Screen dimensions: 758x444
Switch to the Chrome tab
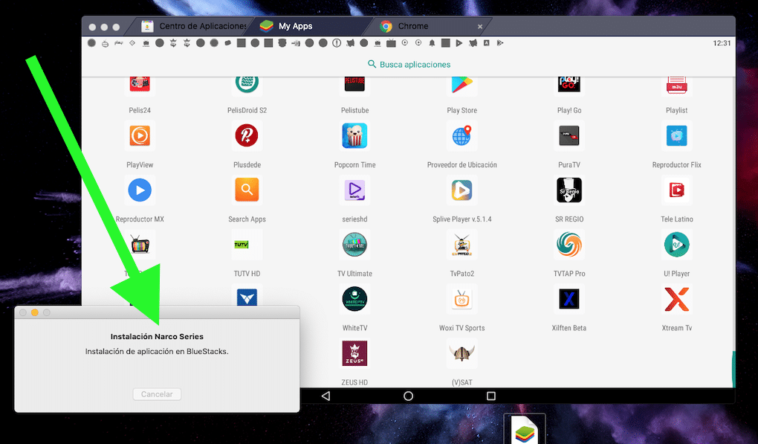[412, 26]
